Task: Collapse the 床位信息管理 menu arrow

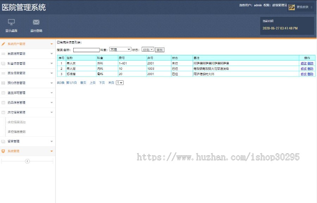Action: [x=51, y=112]
